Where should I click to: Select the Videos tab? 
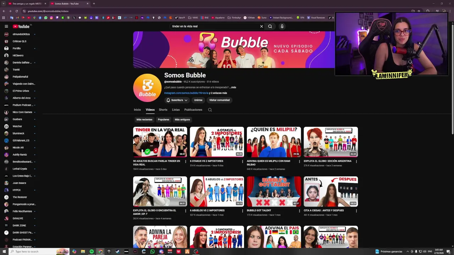150,110
